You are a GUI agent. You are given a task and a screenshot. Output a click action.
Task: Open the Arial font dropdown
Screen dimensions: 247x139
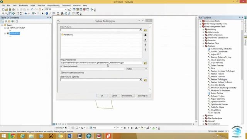pos(115,128)
